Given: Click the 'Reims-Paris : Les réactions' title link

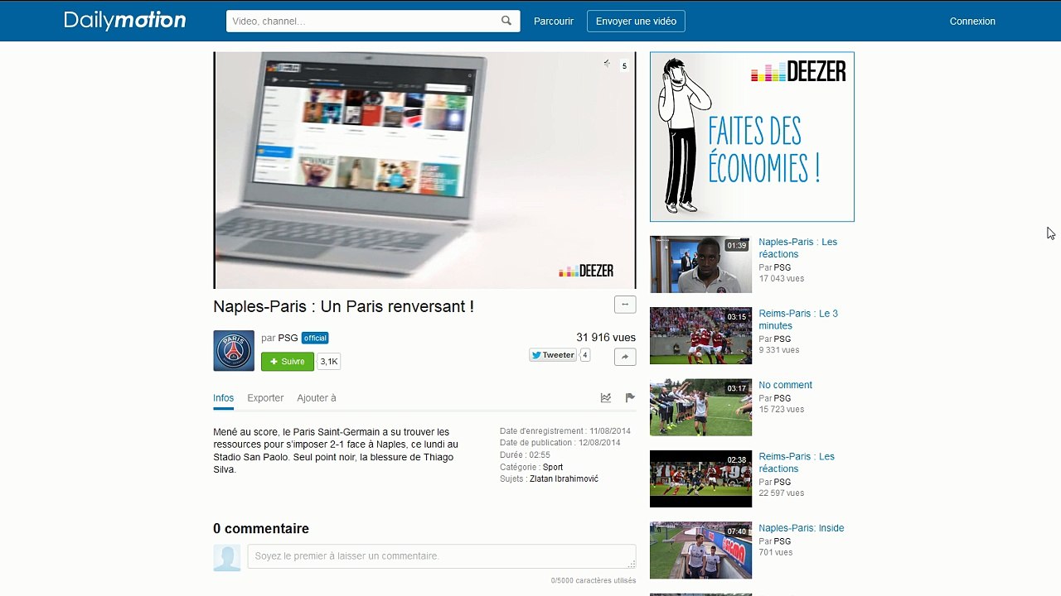Looking at the screenshot, I should (797, 463).
